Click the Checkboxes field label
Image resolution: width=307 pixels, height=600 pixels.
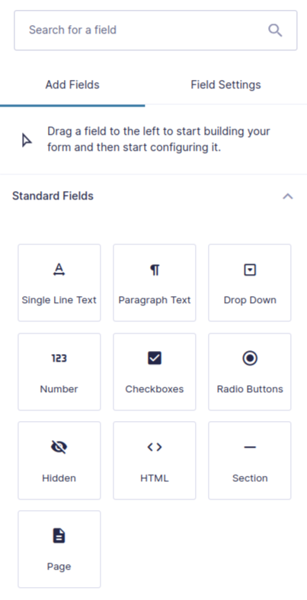pos(155,389)
